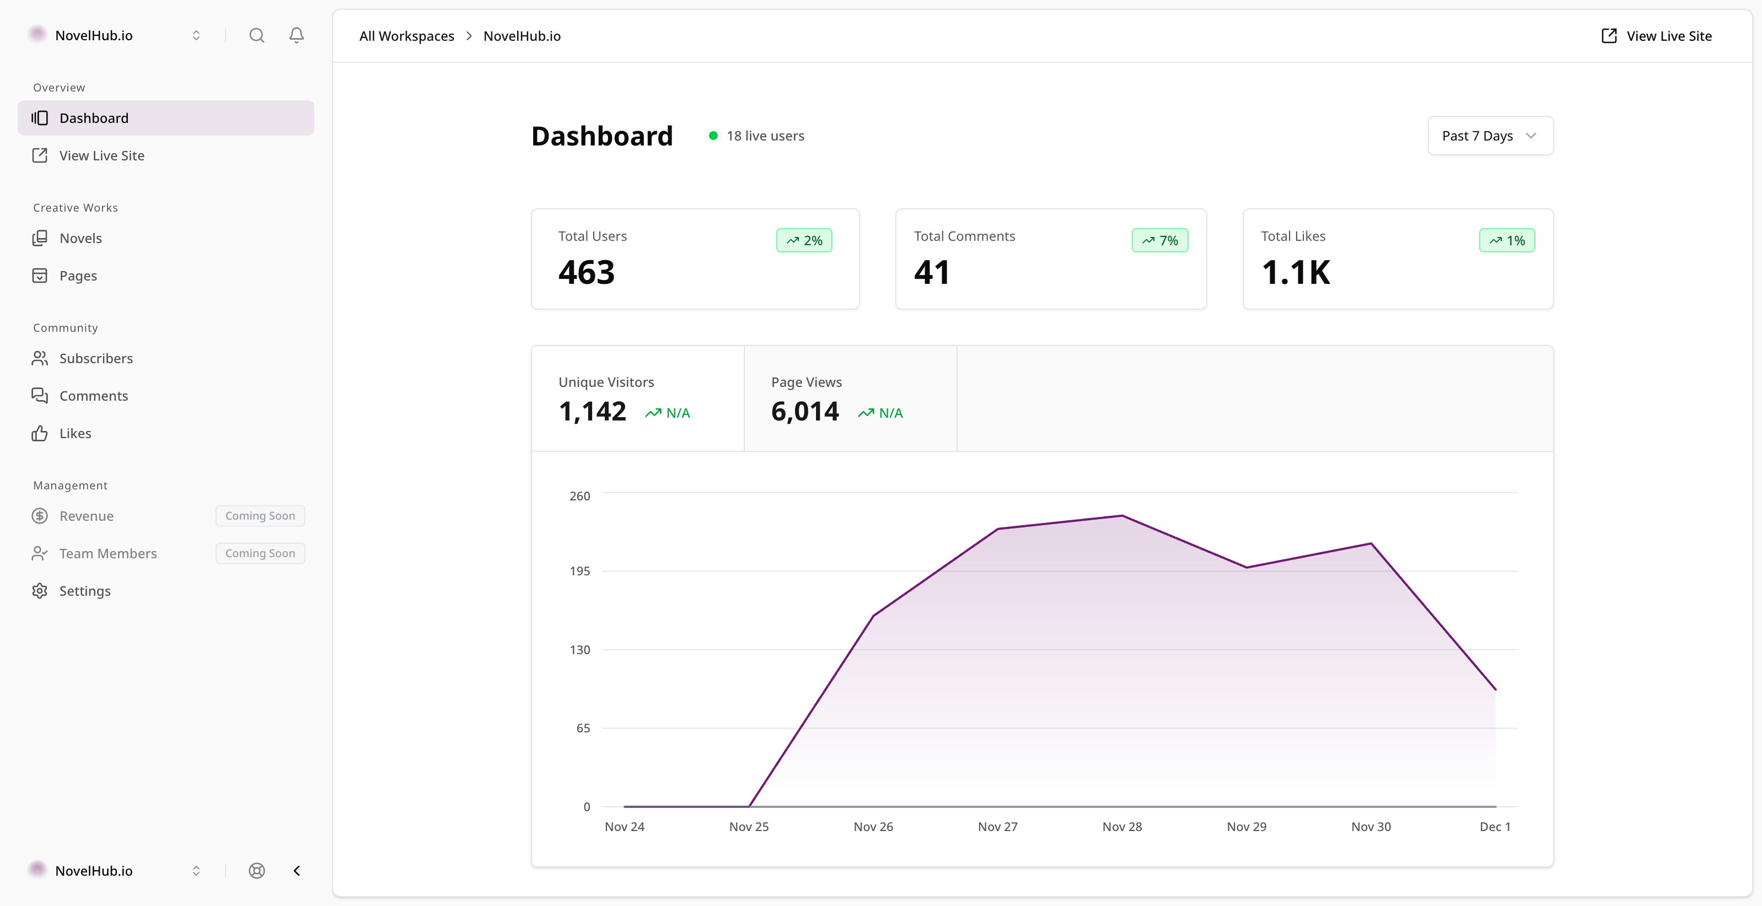
Task: Select the Unique Visitors tab
Action: pos(637,398)
